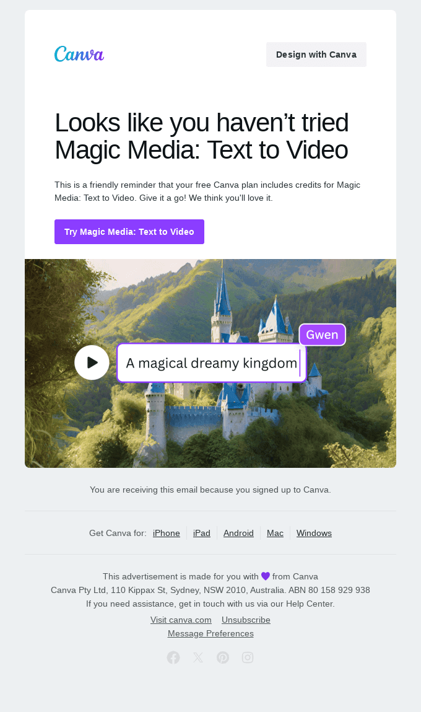Open the Mac download link
This screenshot has width=421, height=712.
[x=276, y=533]
